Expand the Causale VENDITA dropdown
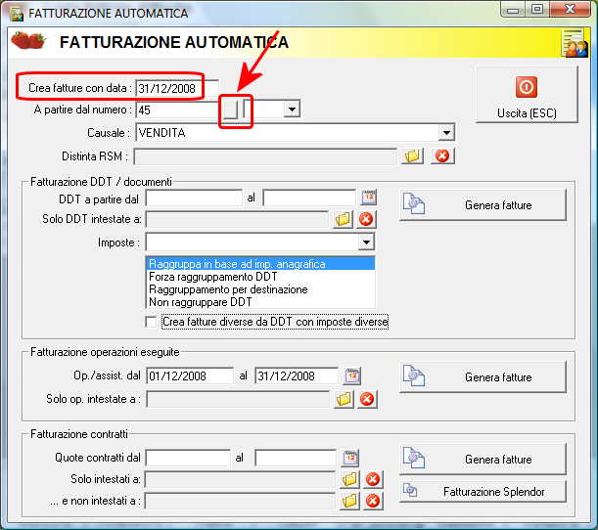598x530 pixels. (446, 133)
